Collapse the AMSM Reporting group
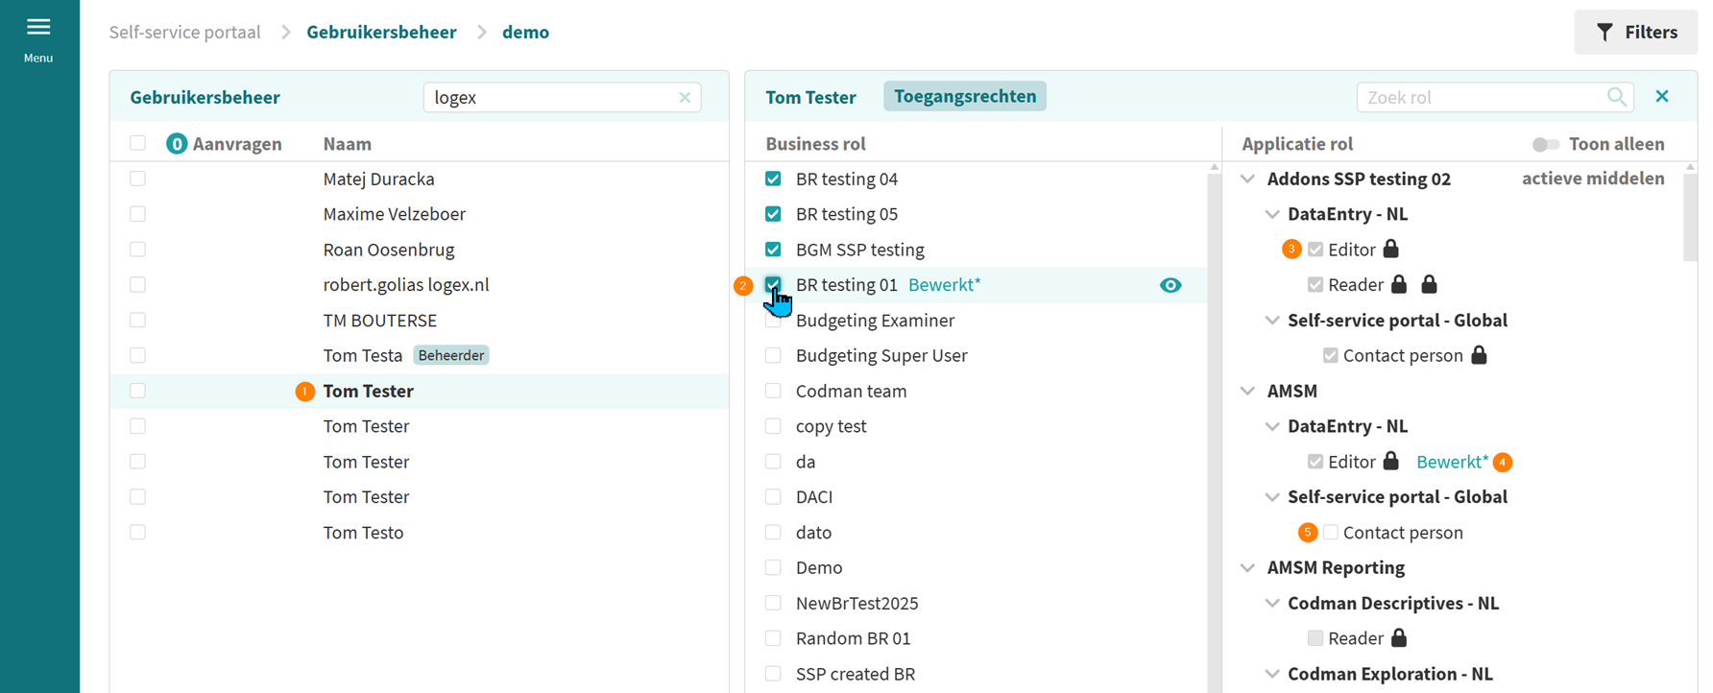The height and width of the screenshot is (693, 1713). (1247, 568)
